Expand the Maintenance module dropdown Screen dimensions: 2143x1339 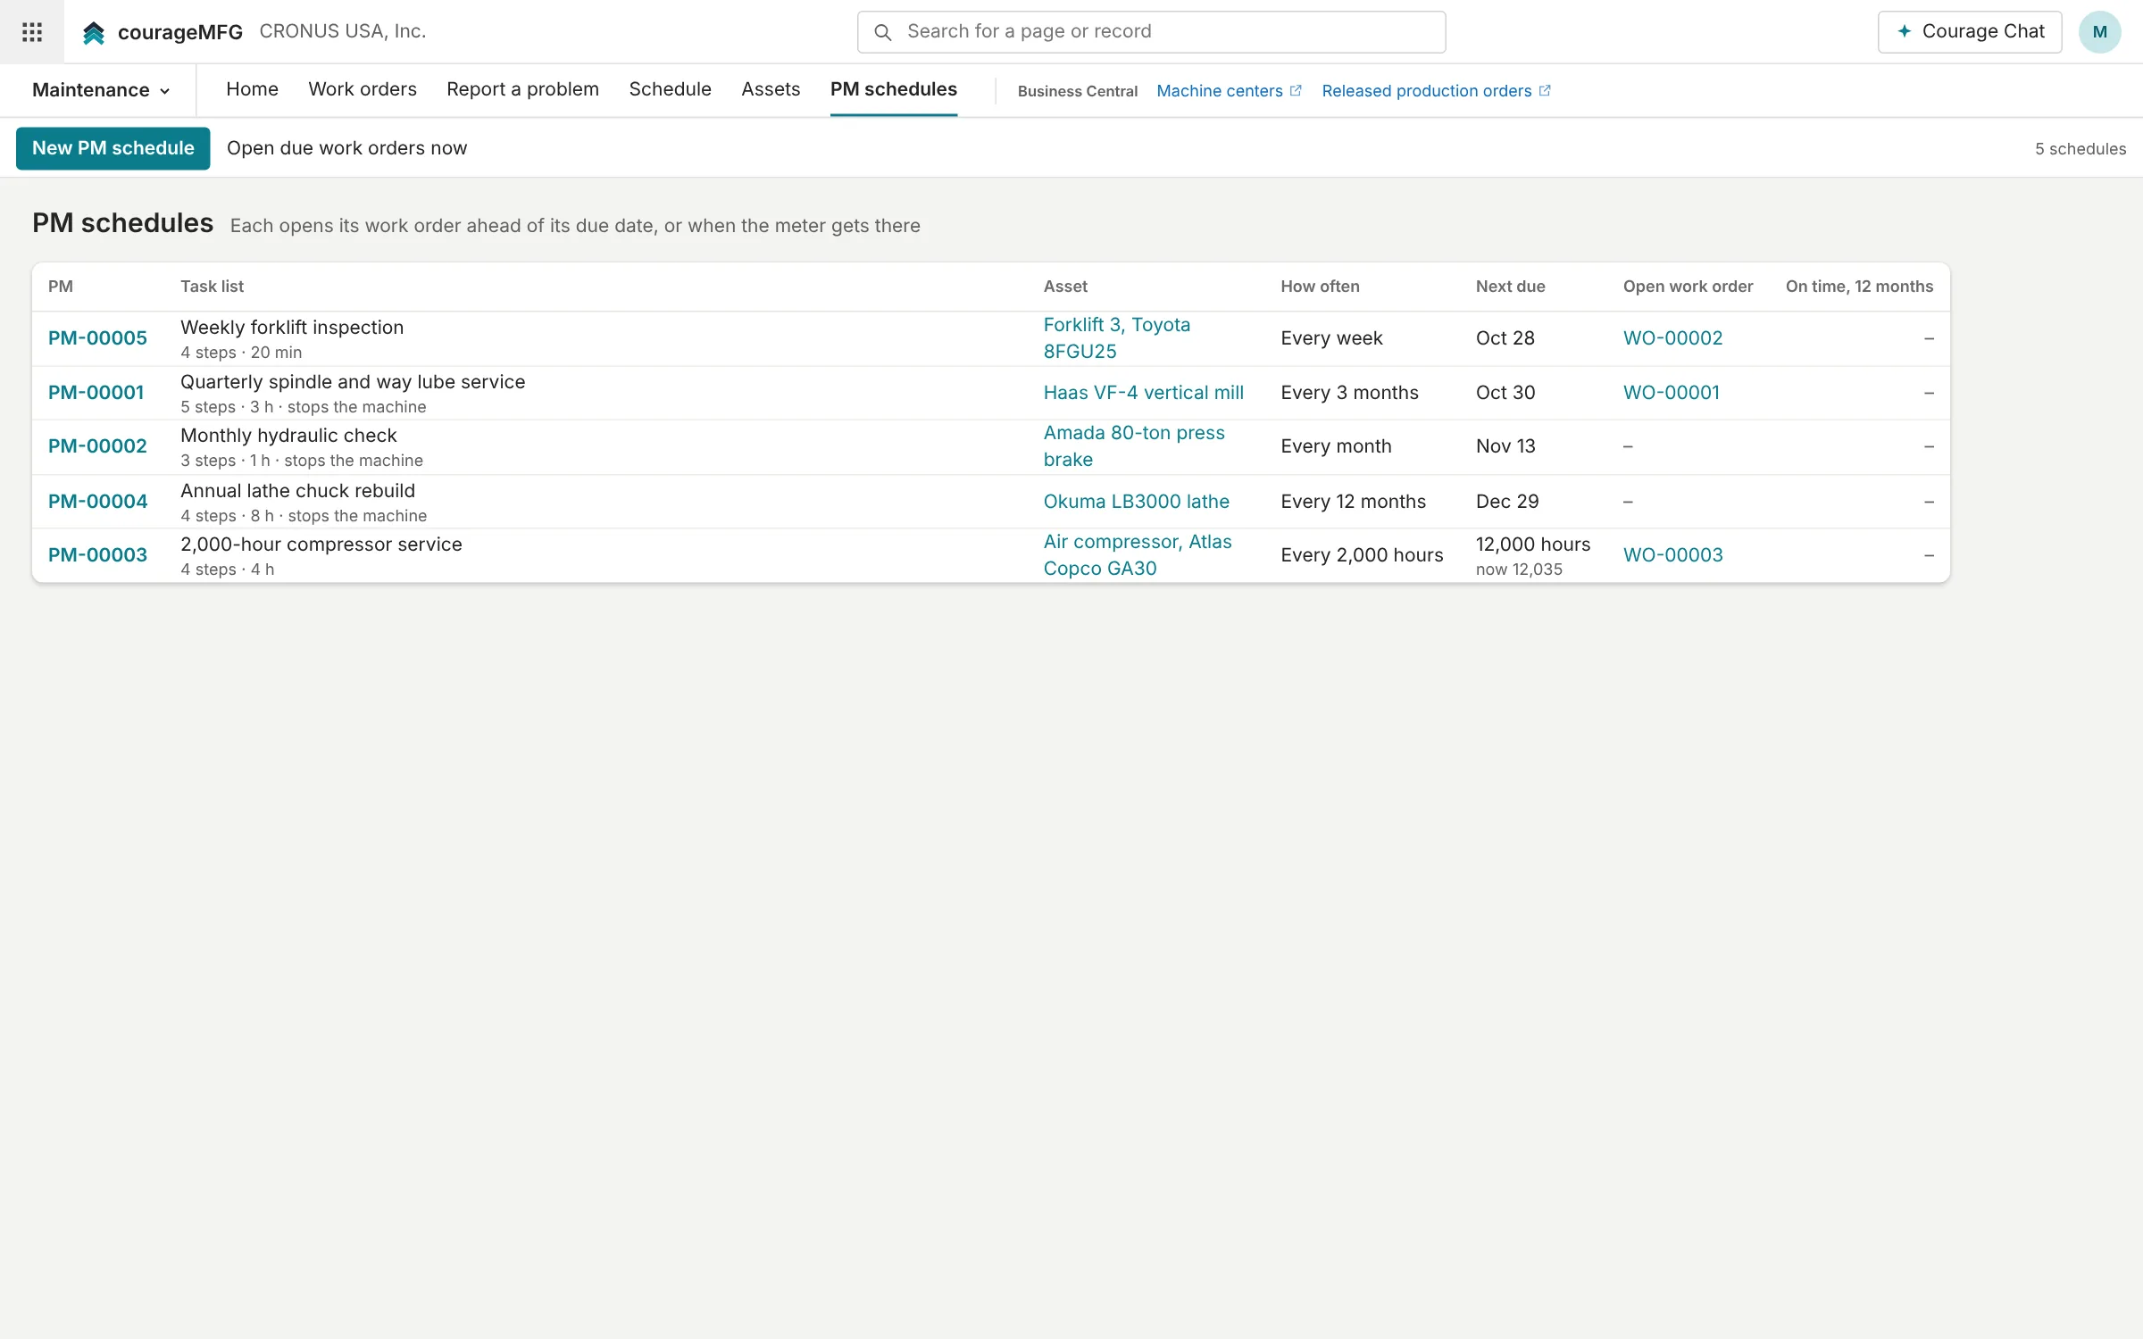pyautogui.click(x=101, y=90)
